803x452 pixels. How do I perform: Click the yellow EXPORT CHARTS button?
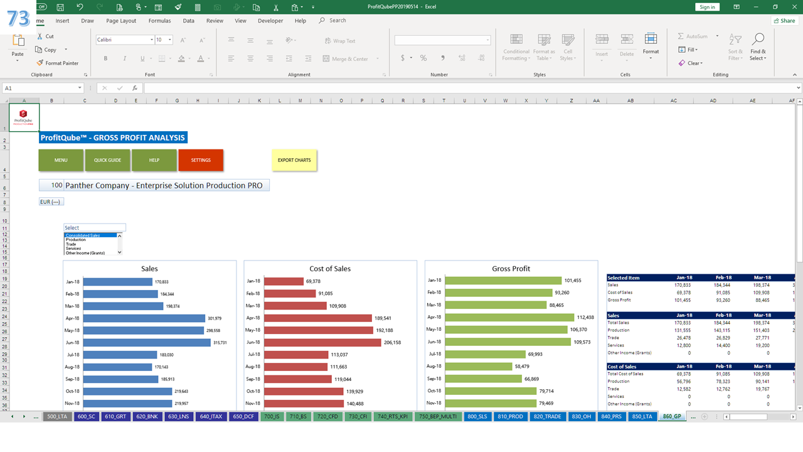pyautogui.click(x=294, y=160)
